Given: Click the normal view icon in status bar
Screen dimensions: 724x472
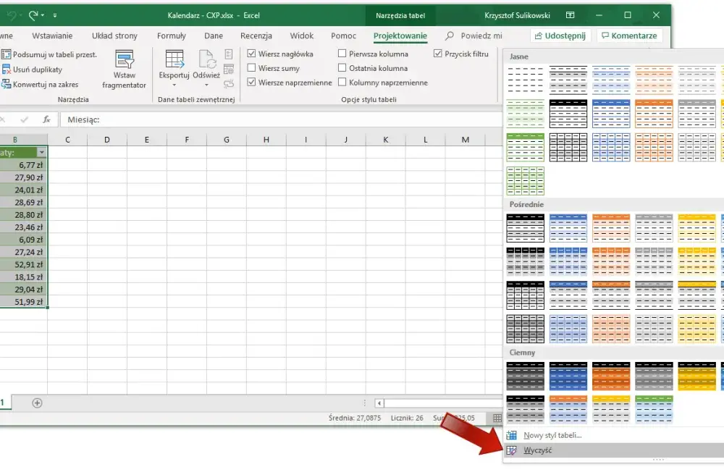Looking at the screenshot, I should (497, 418).
